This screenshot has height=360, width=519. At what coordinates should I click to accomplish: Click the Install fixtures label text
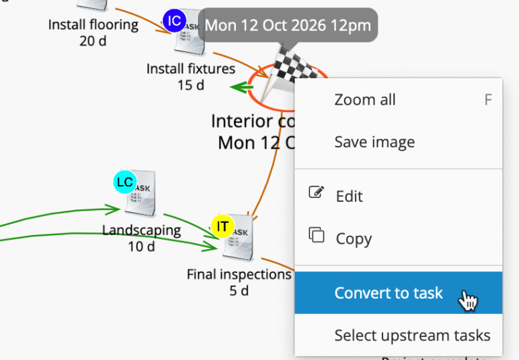[x=191, y=69]
